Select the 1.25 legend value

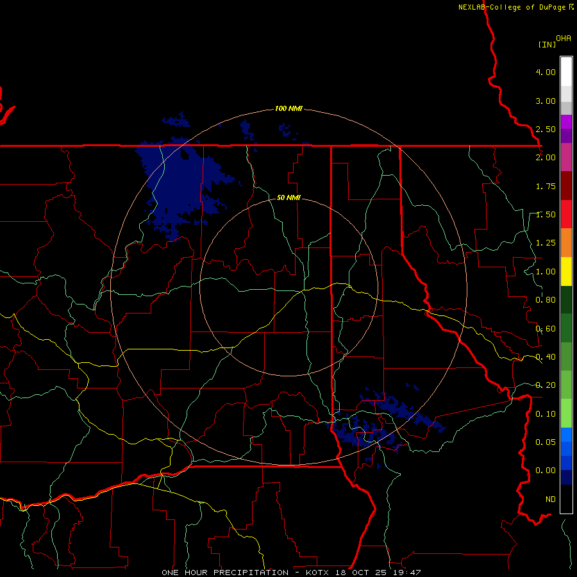click(x=546, y=243)
